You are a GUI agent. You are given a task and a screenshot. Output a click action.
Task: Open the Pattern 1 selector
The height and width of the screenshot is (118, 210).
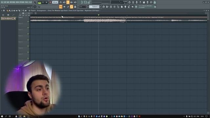point(94,7)
